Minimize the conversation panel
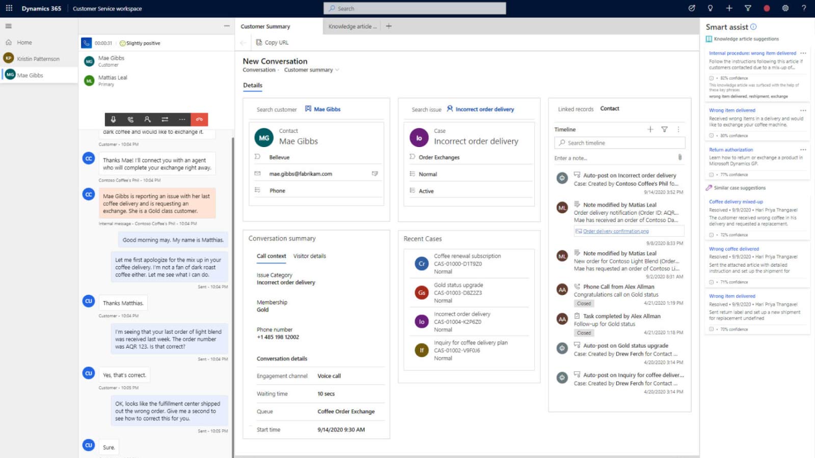 [x=227, y=26]
